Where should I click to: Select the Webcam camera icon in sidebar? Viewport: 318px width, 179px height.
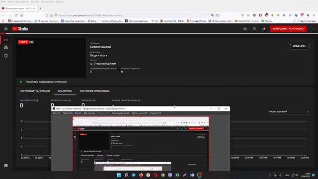[6, 48]
